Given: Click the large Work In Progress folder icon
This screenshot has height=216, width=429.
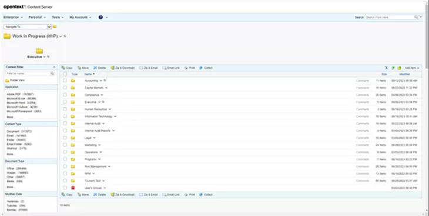Looking at the screenshot, I should [7, 36].
